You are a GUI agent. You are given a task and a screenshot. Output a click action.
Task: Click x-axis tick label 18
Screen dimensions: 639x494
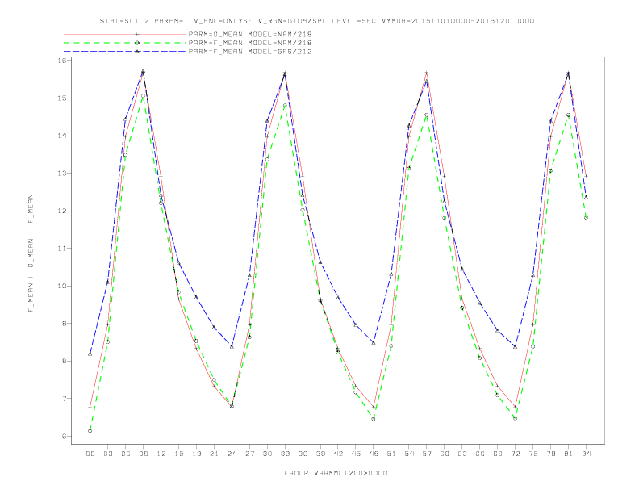196,454
